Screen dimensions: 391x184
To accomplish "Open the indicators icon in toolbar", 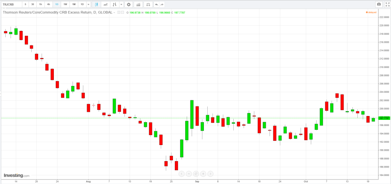I will pyautogui.click(x=138, y=4).
